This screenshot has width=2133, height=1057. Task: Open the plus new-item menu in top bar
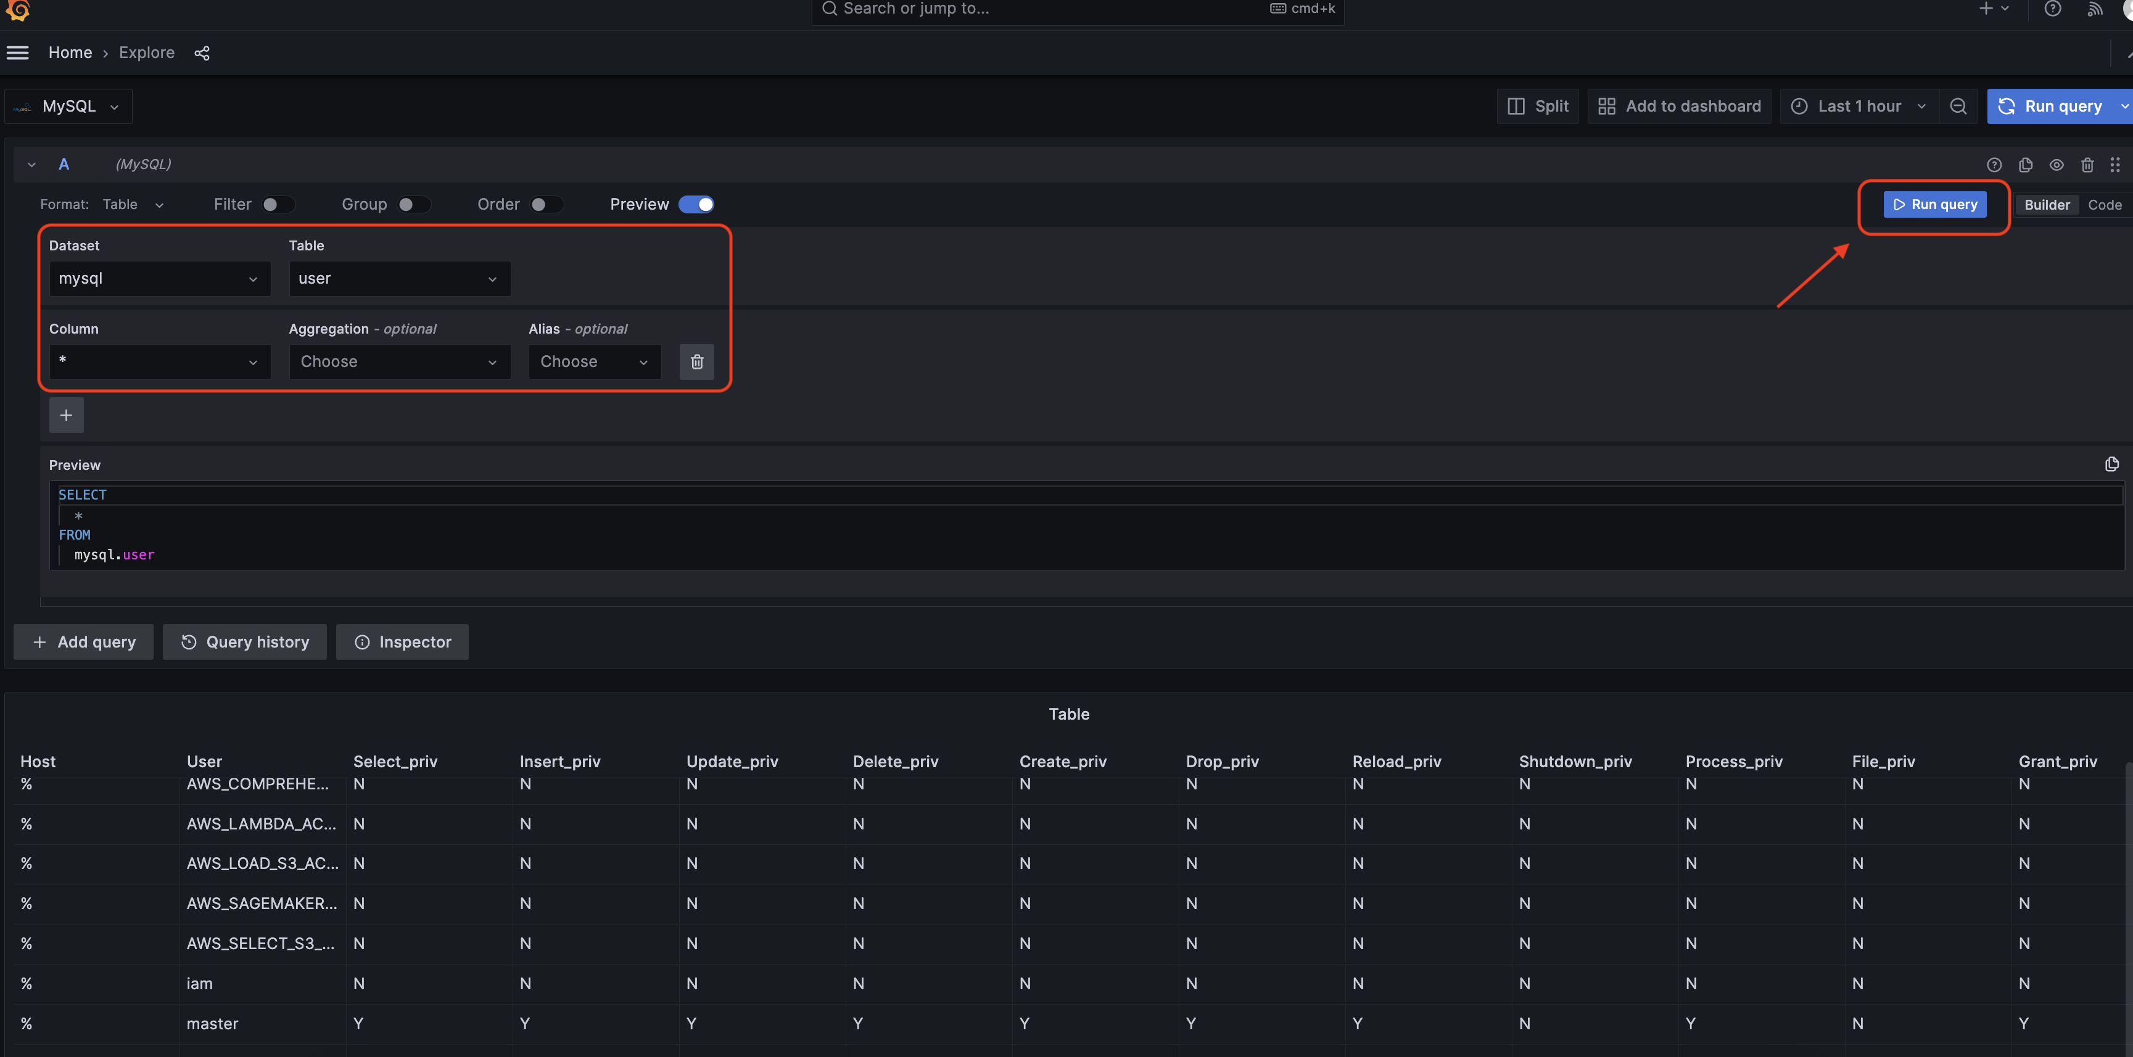[x=1993, y=8]
